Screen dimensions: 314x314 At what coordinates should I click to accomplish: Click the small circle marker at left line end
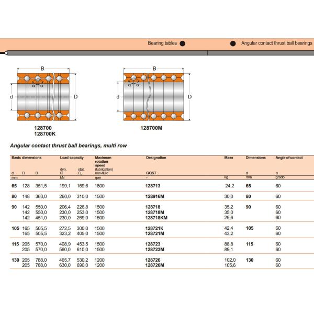pyautogui.click(x=6, y=53)
